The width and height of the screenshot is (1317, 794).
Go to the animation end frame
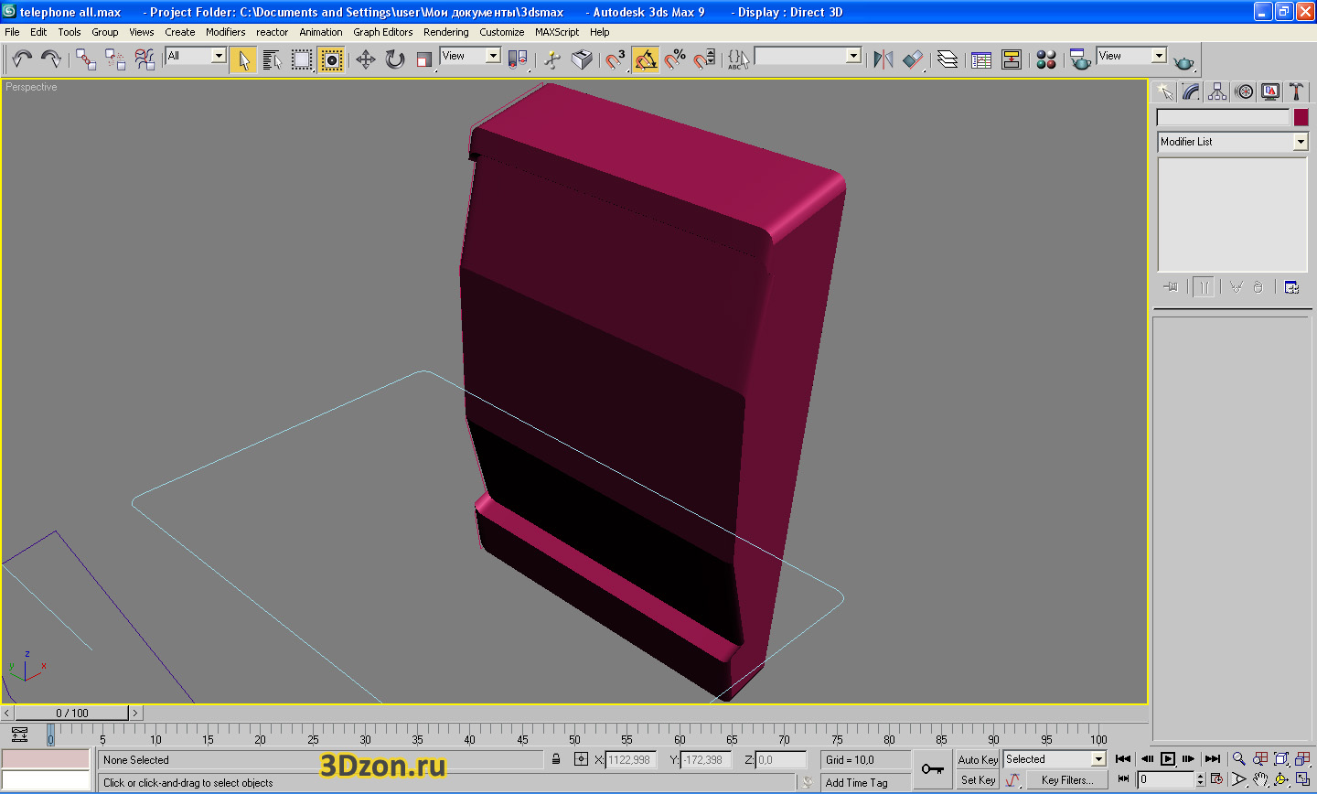tap(1213, 758)
